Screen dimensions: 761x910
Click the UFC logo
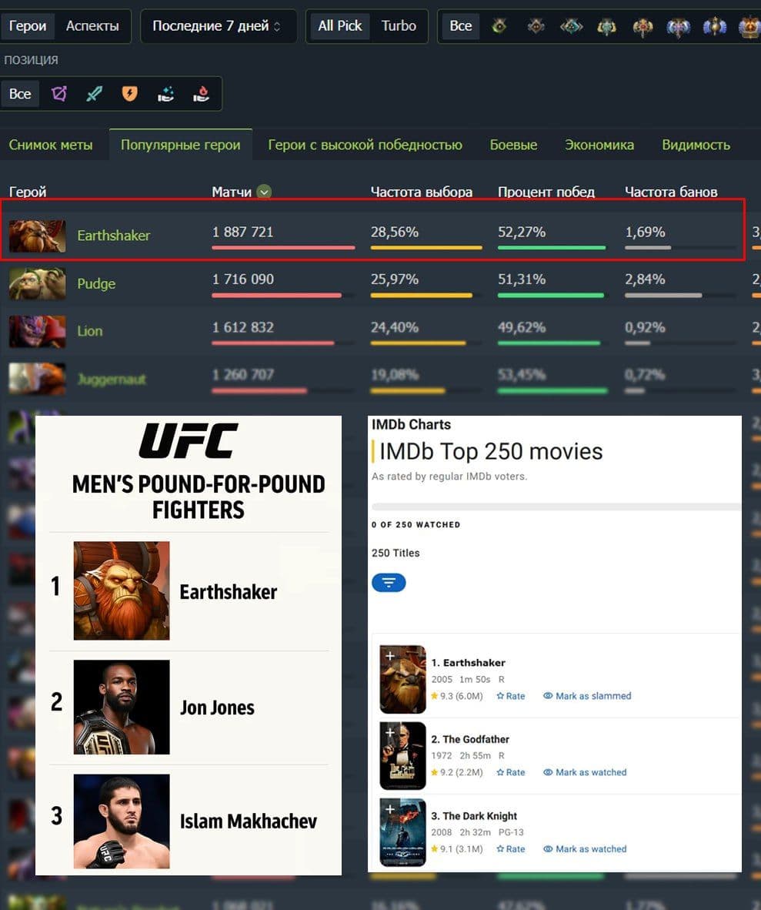click(x=189, y=440)
